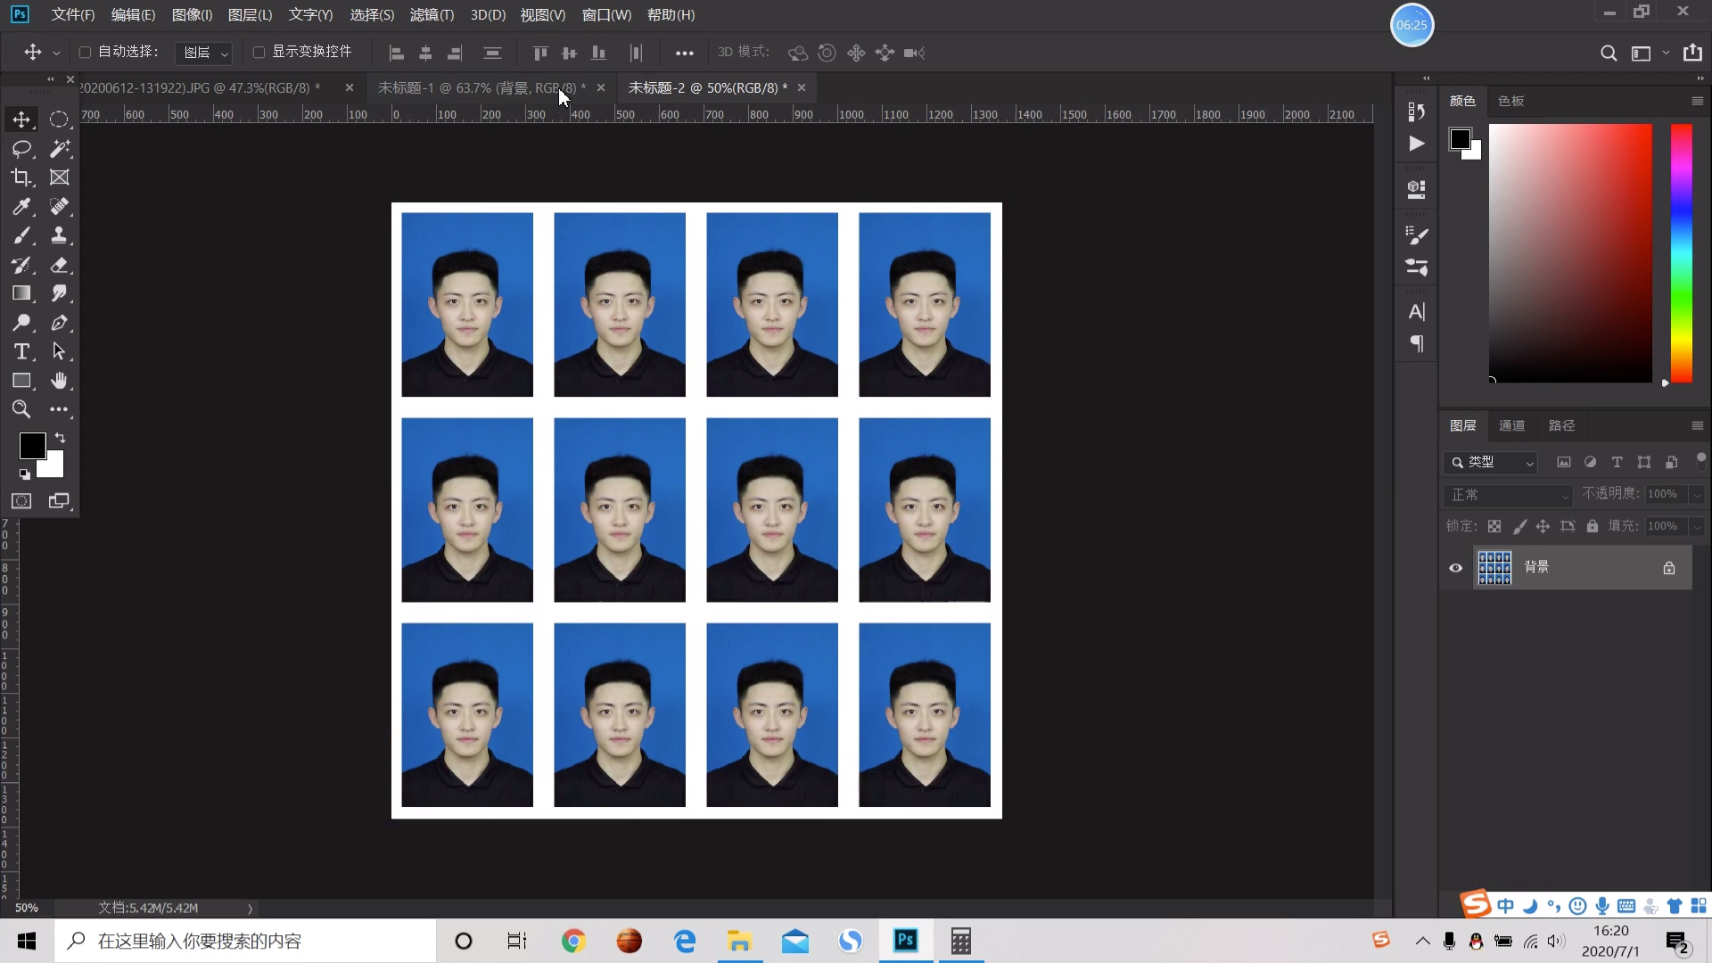Open the 图层 auto-select dropdown

(204, 53)
